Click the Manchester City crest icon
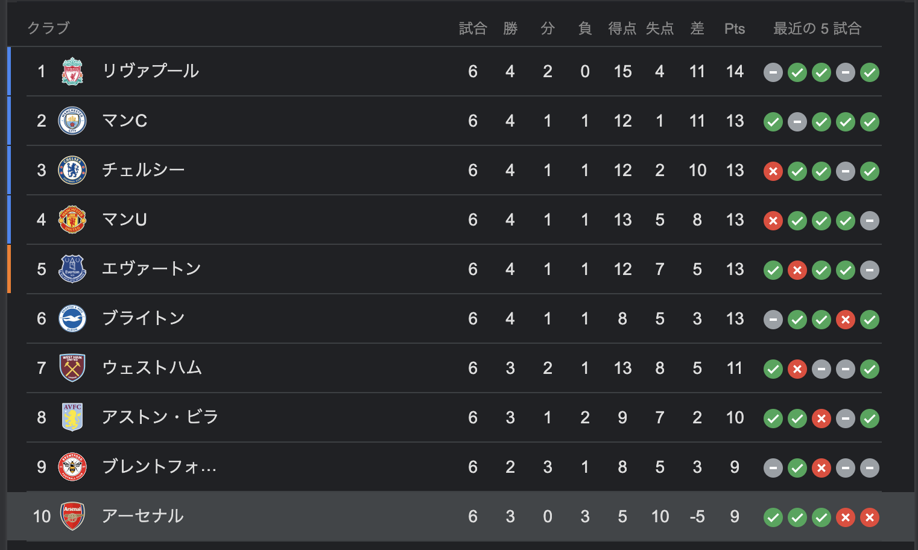Viewport: 918px width, 550px height. (x=72, y=121)
